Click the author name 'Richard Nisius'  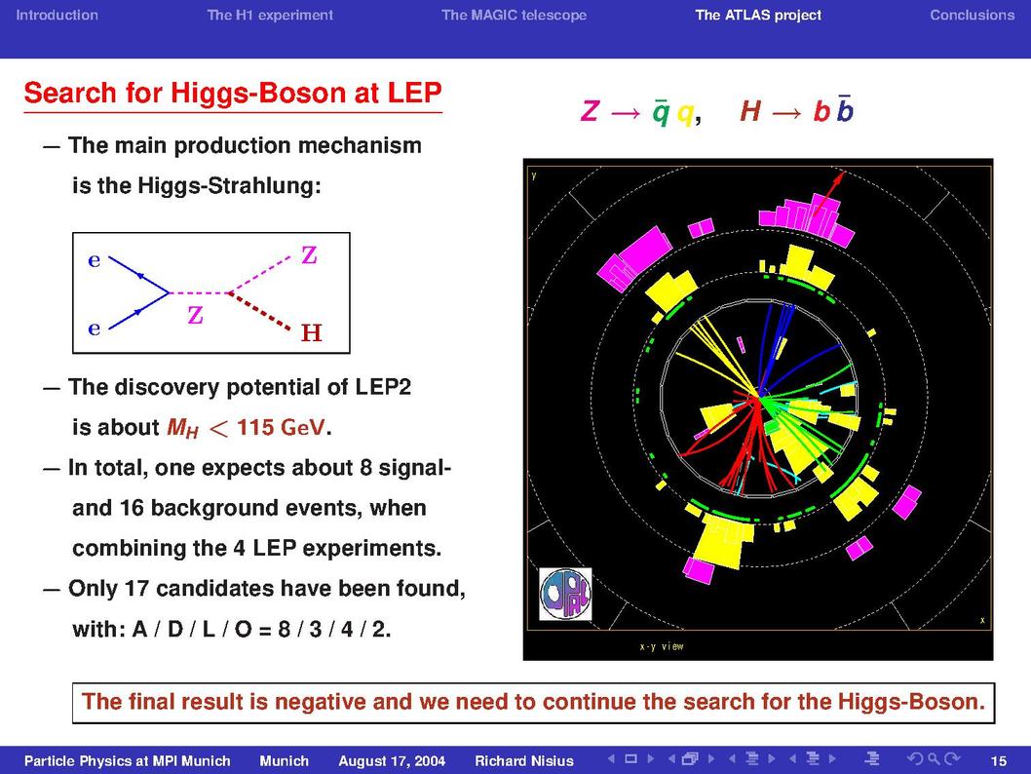[524, 761]
